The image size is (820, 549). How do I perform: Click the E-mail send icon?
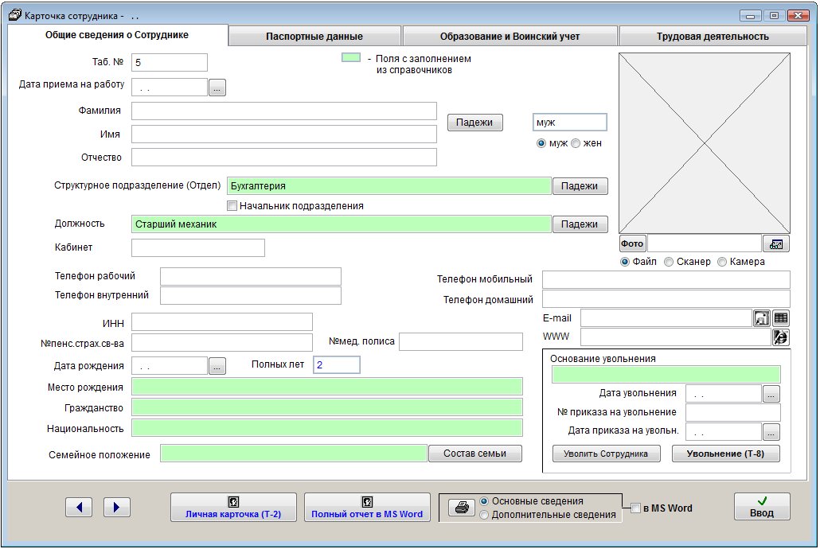761,318
